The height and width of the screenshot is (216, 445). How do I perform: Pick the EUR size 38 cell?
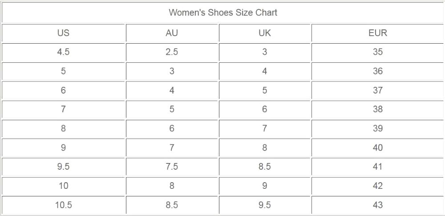click(378, 110)
